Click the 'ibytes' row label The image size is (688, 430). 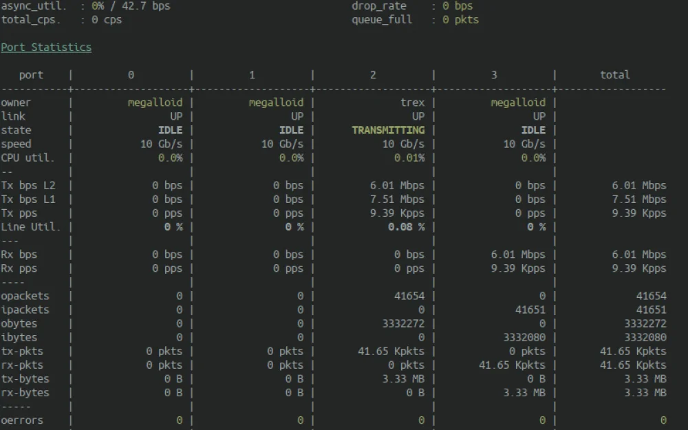(19, 337)
